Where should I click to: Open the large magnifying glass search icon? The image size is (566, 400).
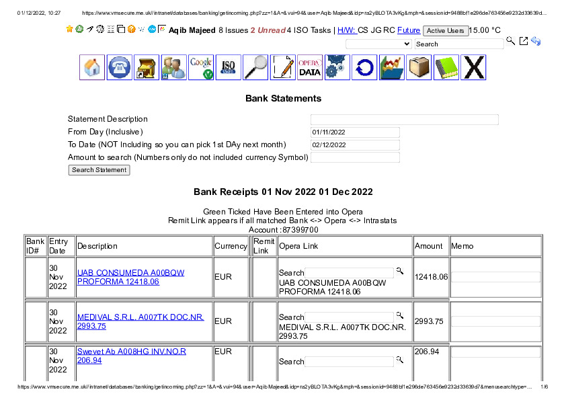point(255,68)
